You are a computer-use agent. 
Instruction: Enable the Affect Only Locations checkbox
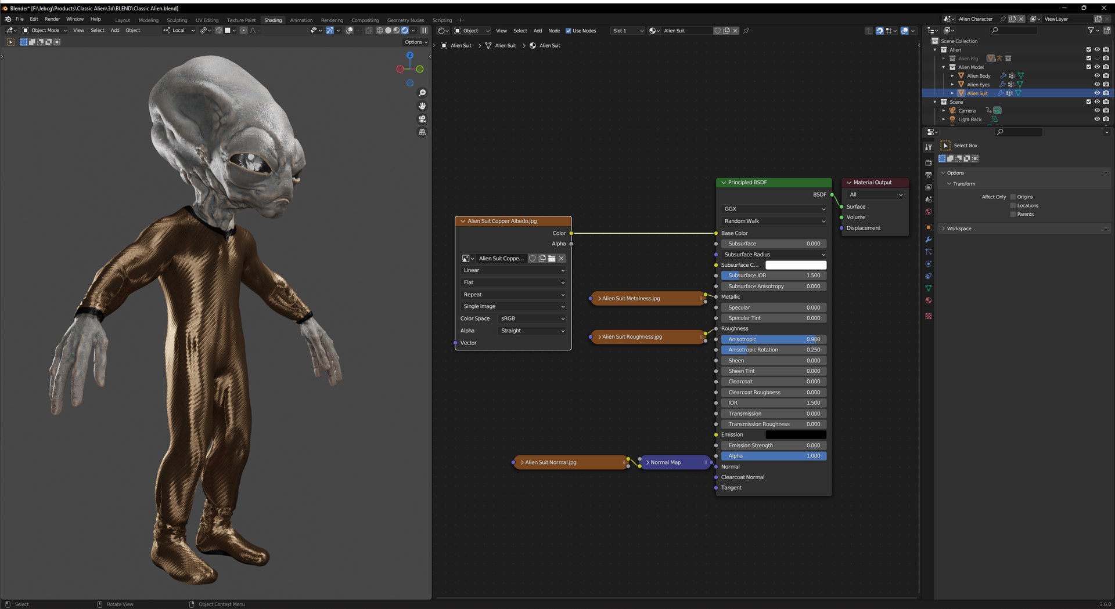click(1013, 205)
